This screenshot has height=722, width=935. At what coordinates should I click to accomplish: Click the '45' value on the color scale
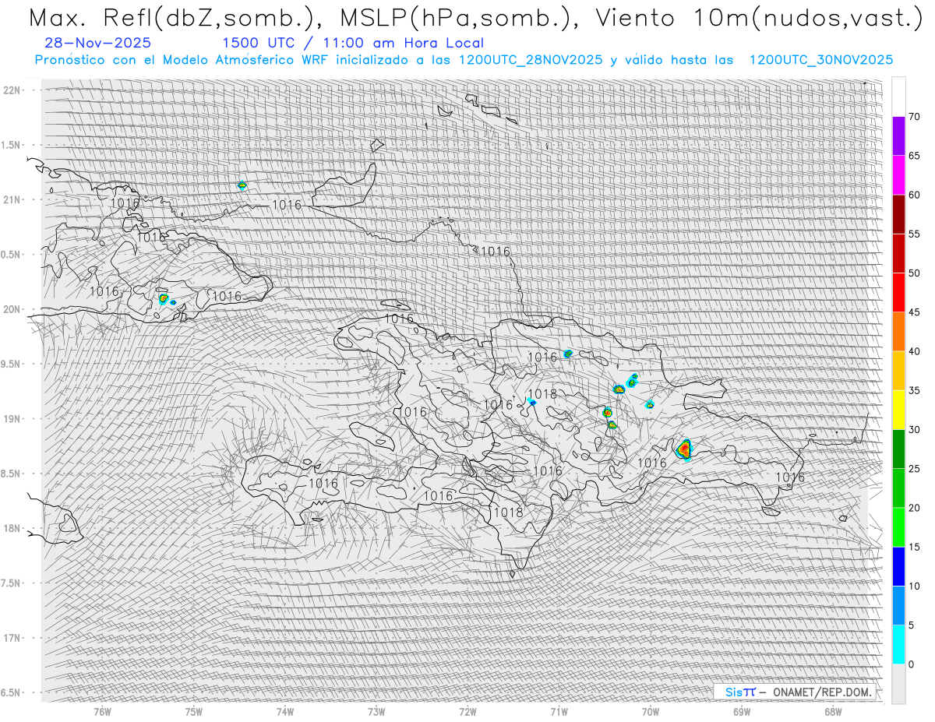(915, 312)
